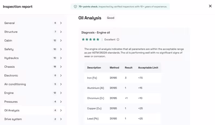Screen dimensions: 215x125
Task: Click the Chassis item count badge 18
Action: [55, 67]
